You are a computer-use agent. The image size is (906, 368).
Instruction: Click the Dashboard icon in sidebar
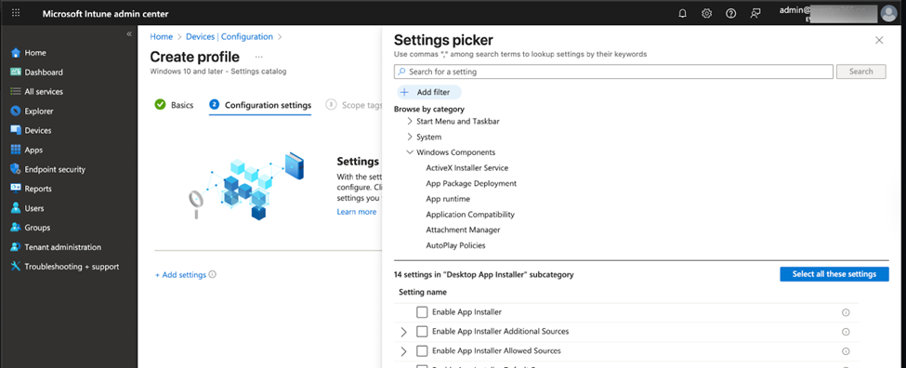[16, 72]
